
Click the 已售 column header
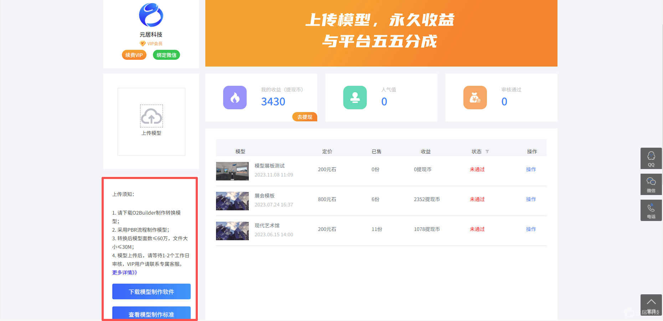[377, 152]
